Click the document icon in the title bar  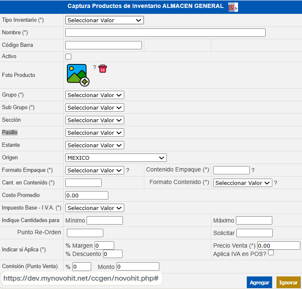click(233, 7)
